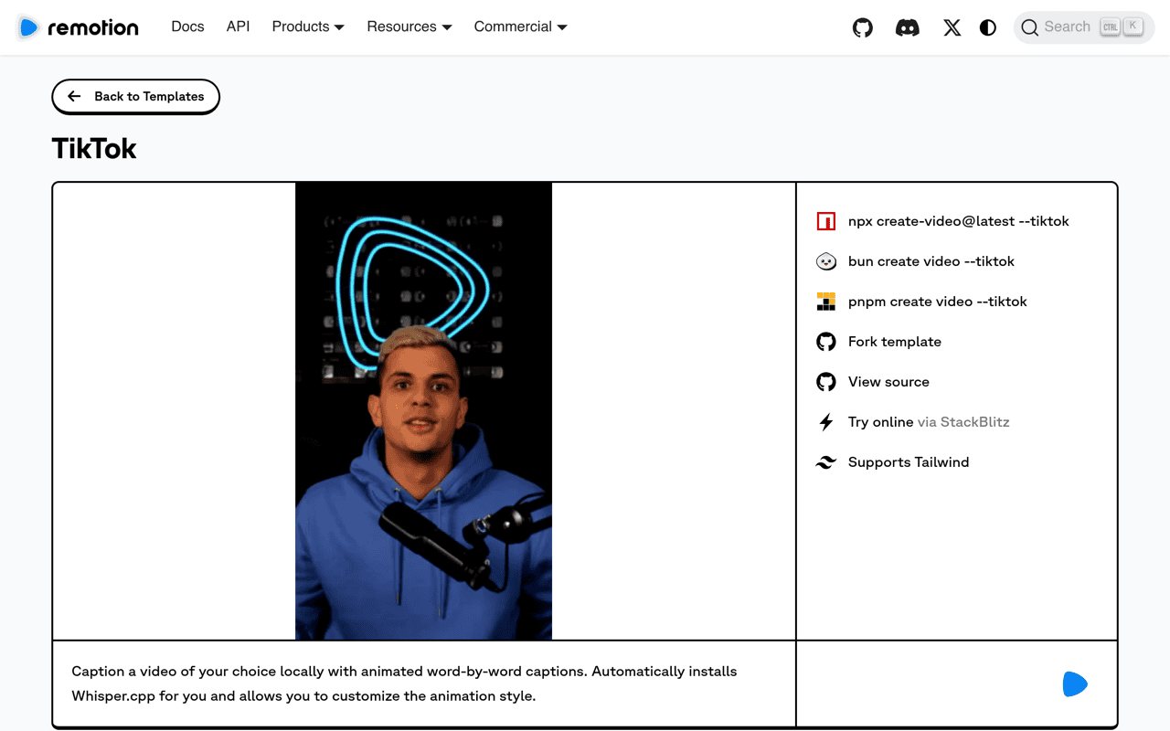Screen dimensions: 1170x731
Task: Click the npm icon beside the npx command
Action: (826, 221)
